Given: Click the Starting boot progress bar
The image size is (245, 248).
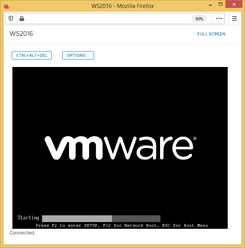Looking at the screenshot, I should pyautogui.click(x=101, y=218).
